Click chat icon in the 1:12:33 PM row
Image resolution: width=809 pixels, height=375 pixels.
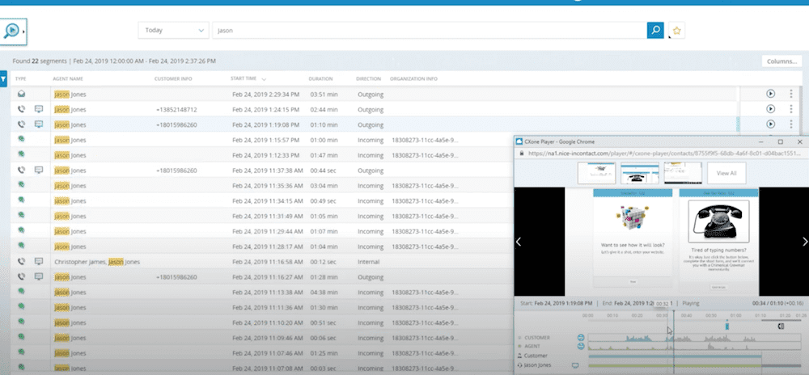pyautogui.click(x=21, y=154)
